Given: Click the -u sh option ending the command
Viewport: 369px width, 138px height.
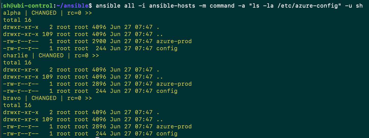Looking at the screenshot, I should 354,6.
